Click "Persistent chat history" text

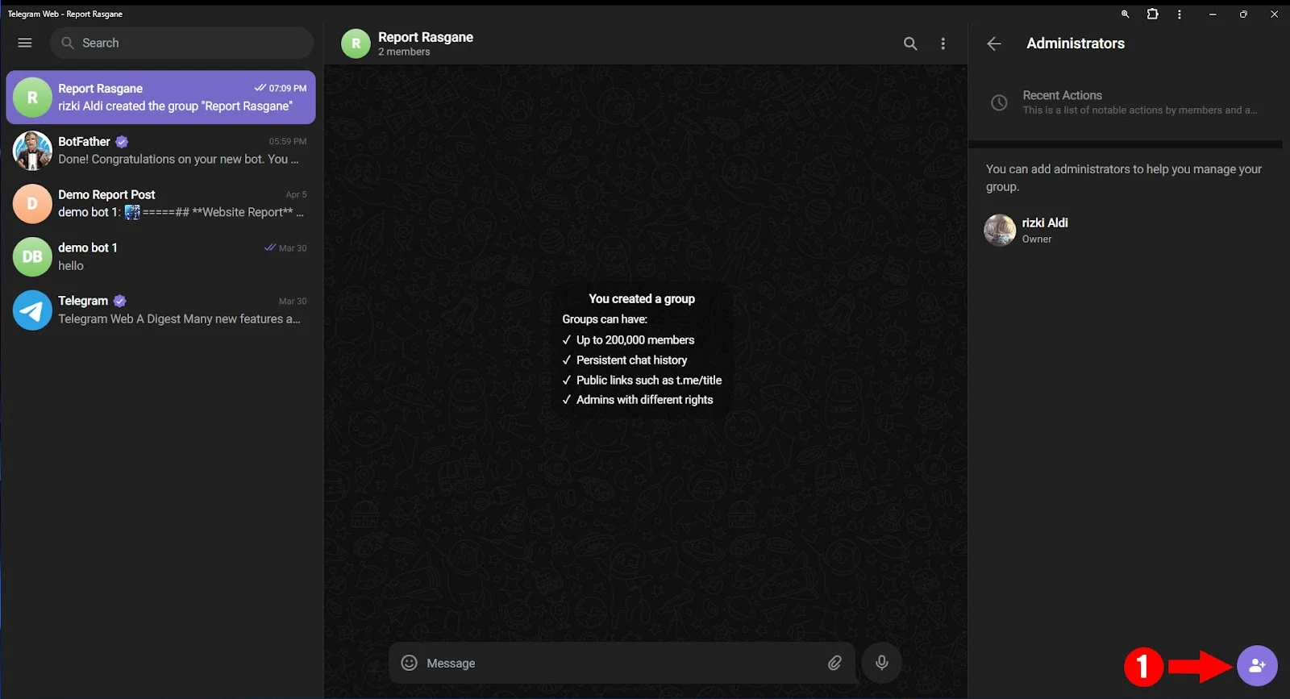pos(631,360)
